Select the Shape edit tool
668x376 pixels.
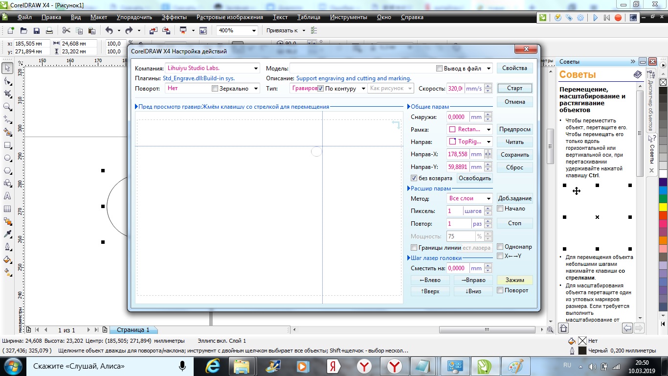point(7,81)
